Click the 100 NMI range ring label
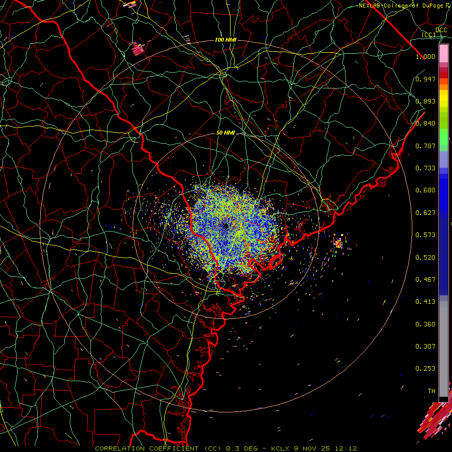Screen dimensions: 452x452 225,40
